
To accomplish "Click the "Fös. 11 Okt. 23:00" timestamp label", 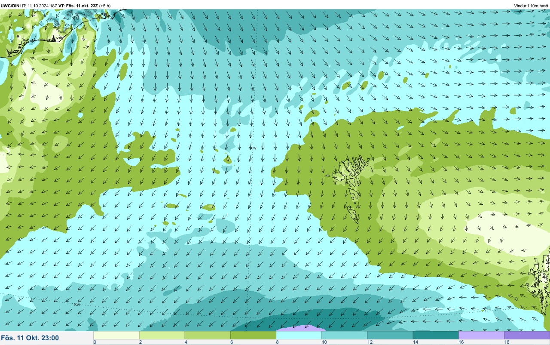I will coord(30,338).
